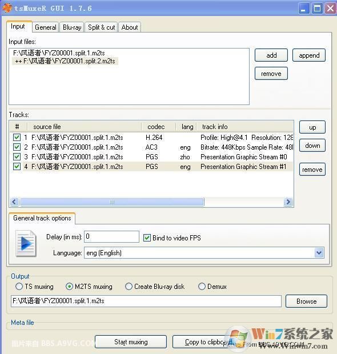Viewport: 337px width, 354px height.
Task: Click the tracks horizontal scrollbar thumb
Action: click(x=112, y=202)
